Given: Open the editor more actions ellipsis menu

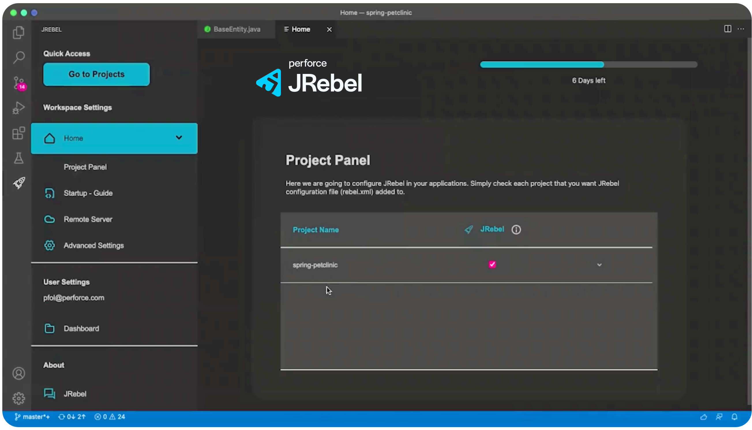Looking at the screenshot, I should (x=742, y=29).
